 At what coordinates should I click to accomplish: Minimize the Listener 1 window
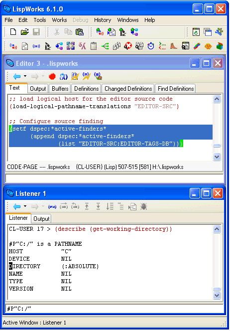click(195, 193)
